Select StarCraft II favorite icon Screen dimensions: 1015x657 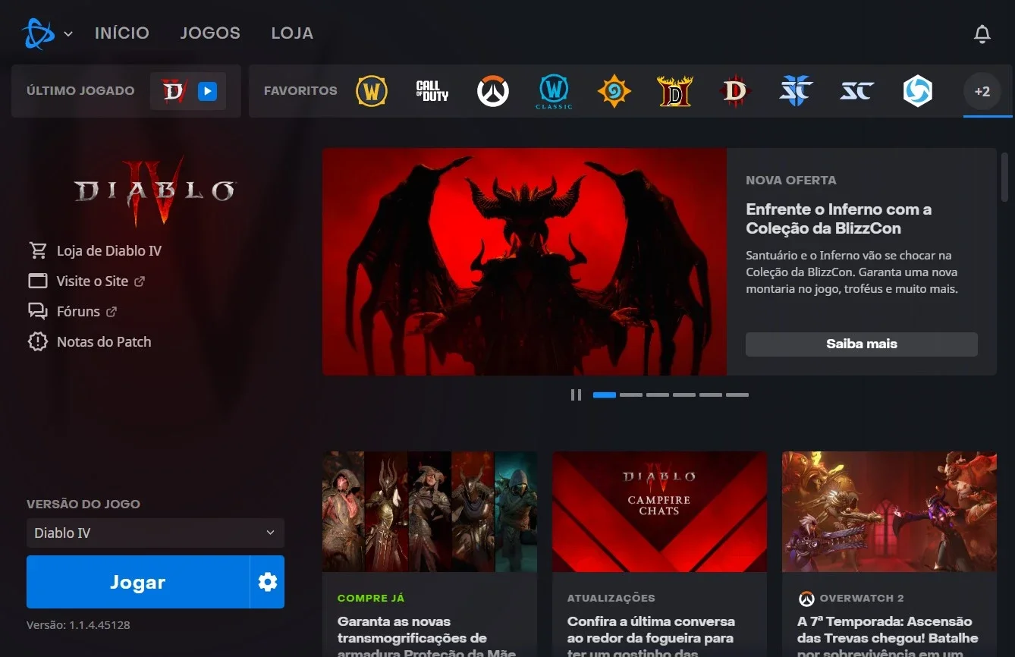[x=796, y=92]
